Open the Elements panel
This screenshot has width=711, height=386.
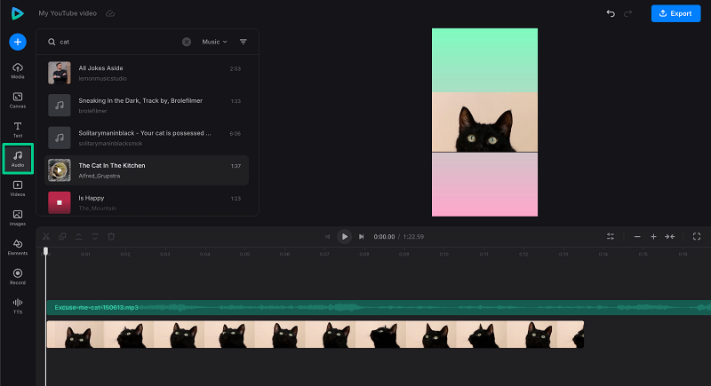[x=18, y=248]
